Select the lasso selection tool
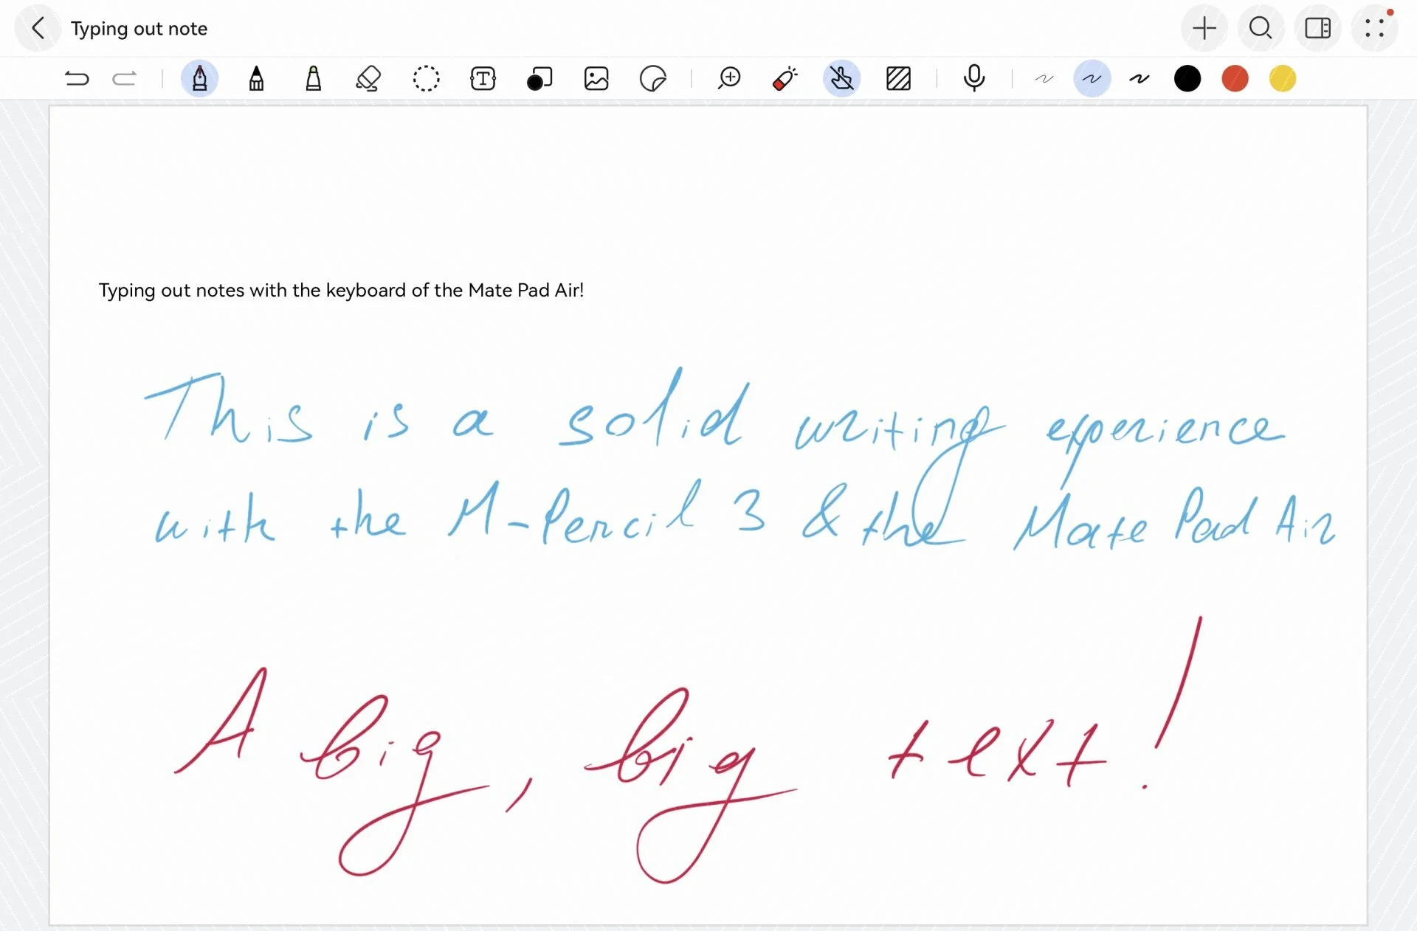 [426, 78]
